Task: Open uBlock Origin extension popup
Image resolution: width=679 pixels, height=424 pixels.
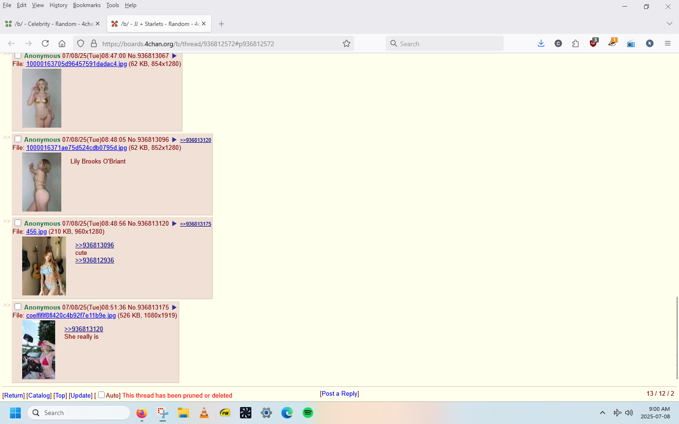Action: 594,43
